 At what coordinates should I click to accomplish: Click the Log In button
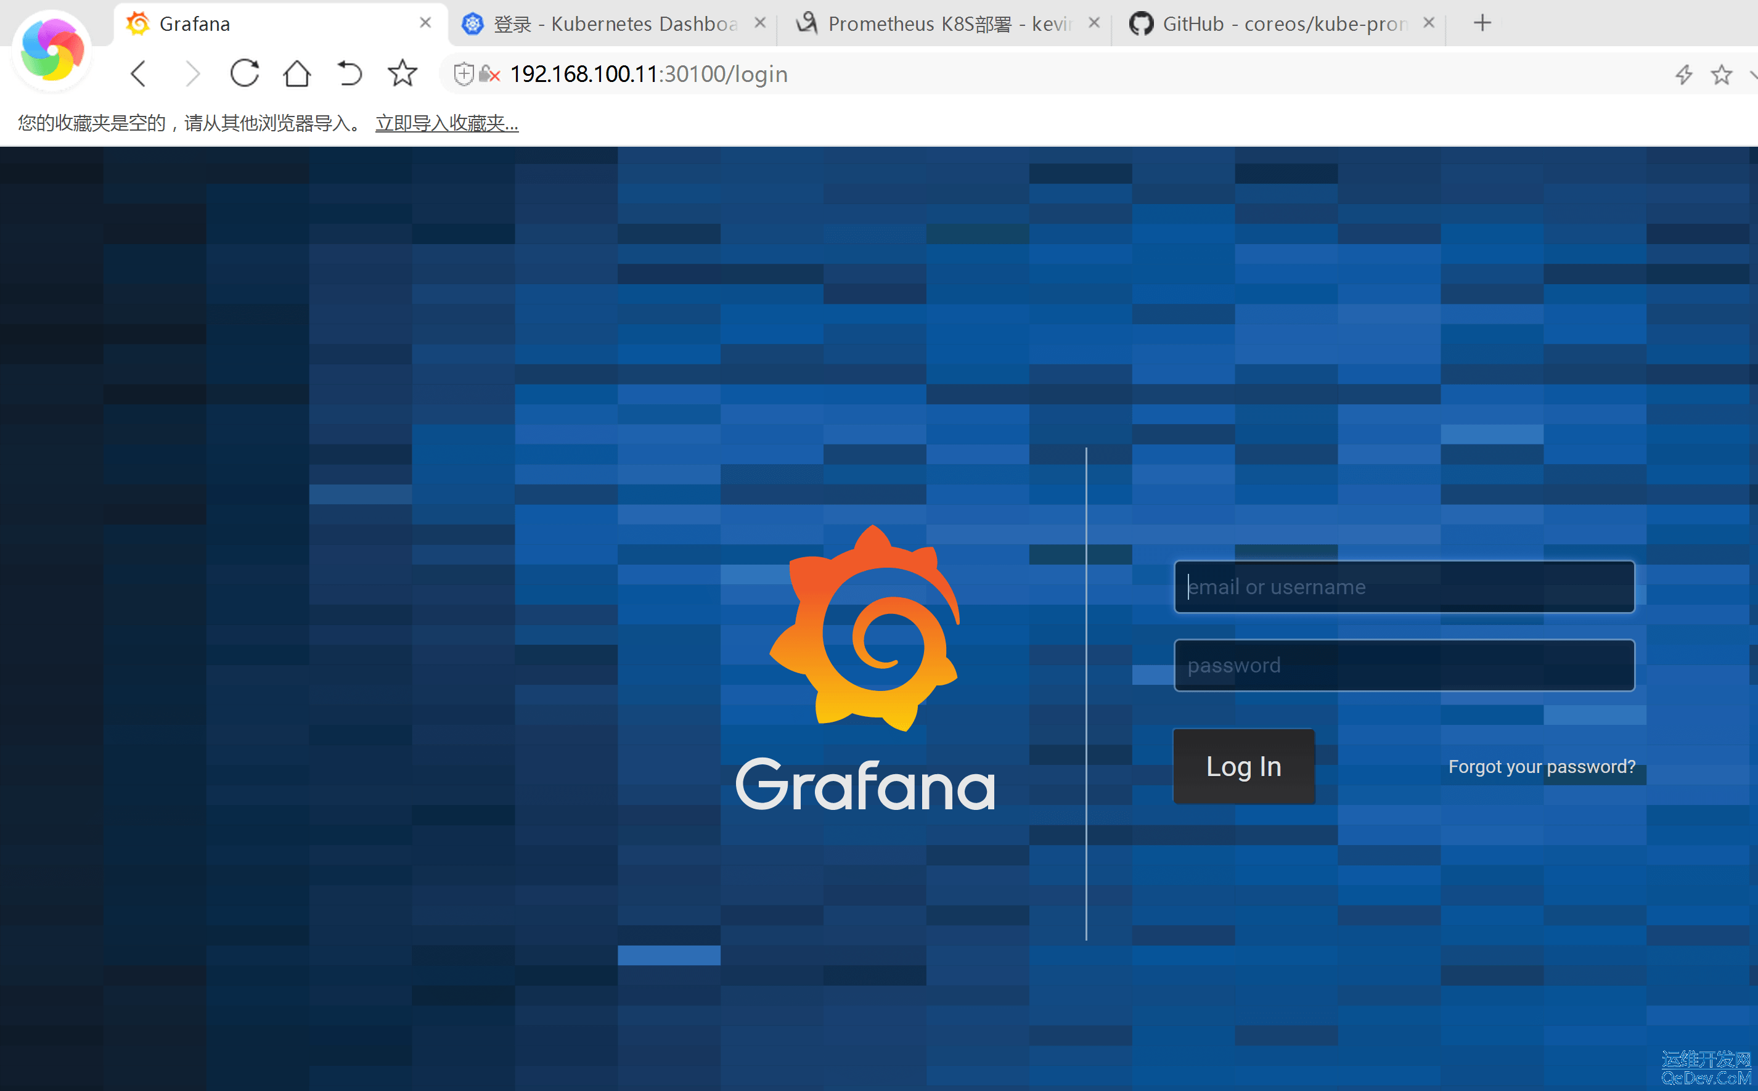point(1244,766)
